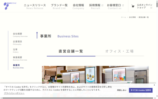The height and width of the screenshot is (99, 158).
Task: Open 会社情報 Company menu
Action: click(x=78, y=6)
